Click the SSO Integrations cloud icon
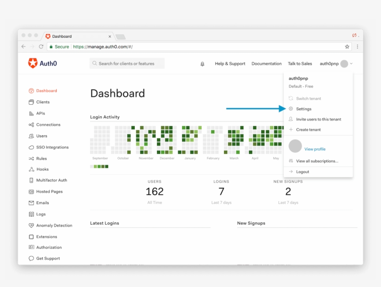Screen dimensions: 381x287 31,147
